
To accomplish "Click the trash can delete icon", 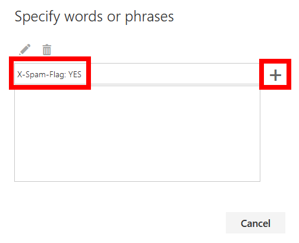I will [47, 49].
